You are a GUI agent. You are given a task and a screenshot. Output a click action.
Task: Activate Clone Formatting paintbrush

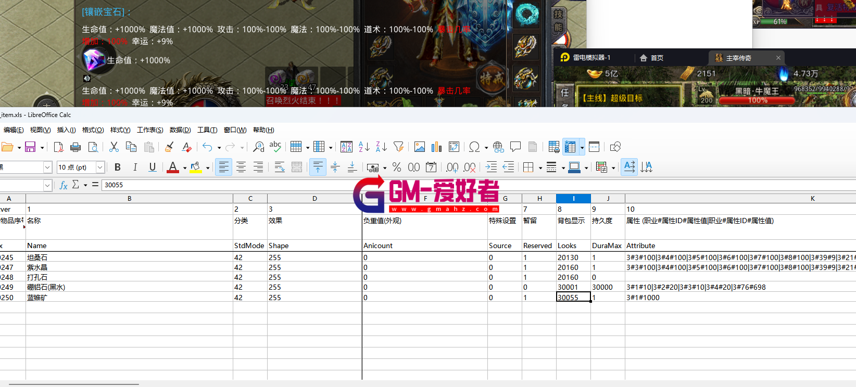point(169,147)
